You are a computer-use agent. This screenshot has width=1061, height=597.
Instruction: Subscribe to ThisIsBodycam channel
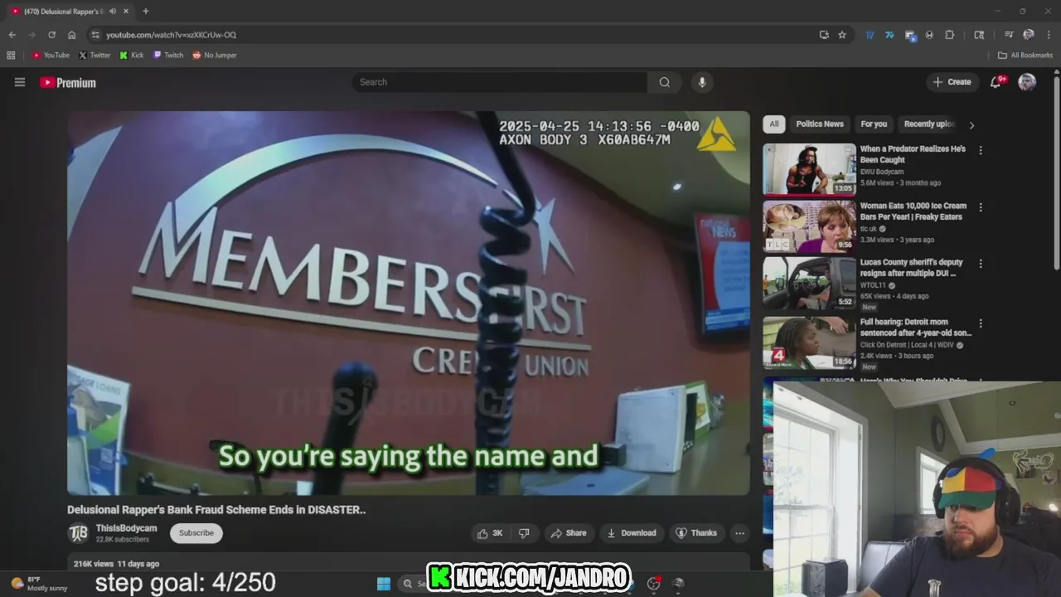(x=196, y=533)
